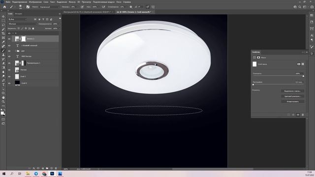315x177 pixels.
Task: Open the Фильтр menu
Action: tap(72, 2)
